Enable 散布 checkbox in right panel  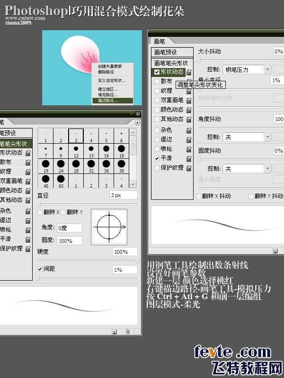[x=157, y=81]
